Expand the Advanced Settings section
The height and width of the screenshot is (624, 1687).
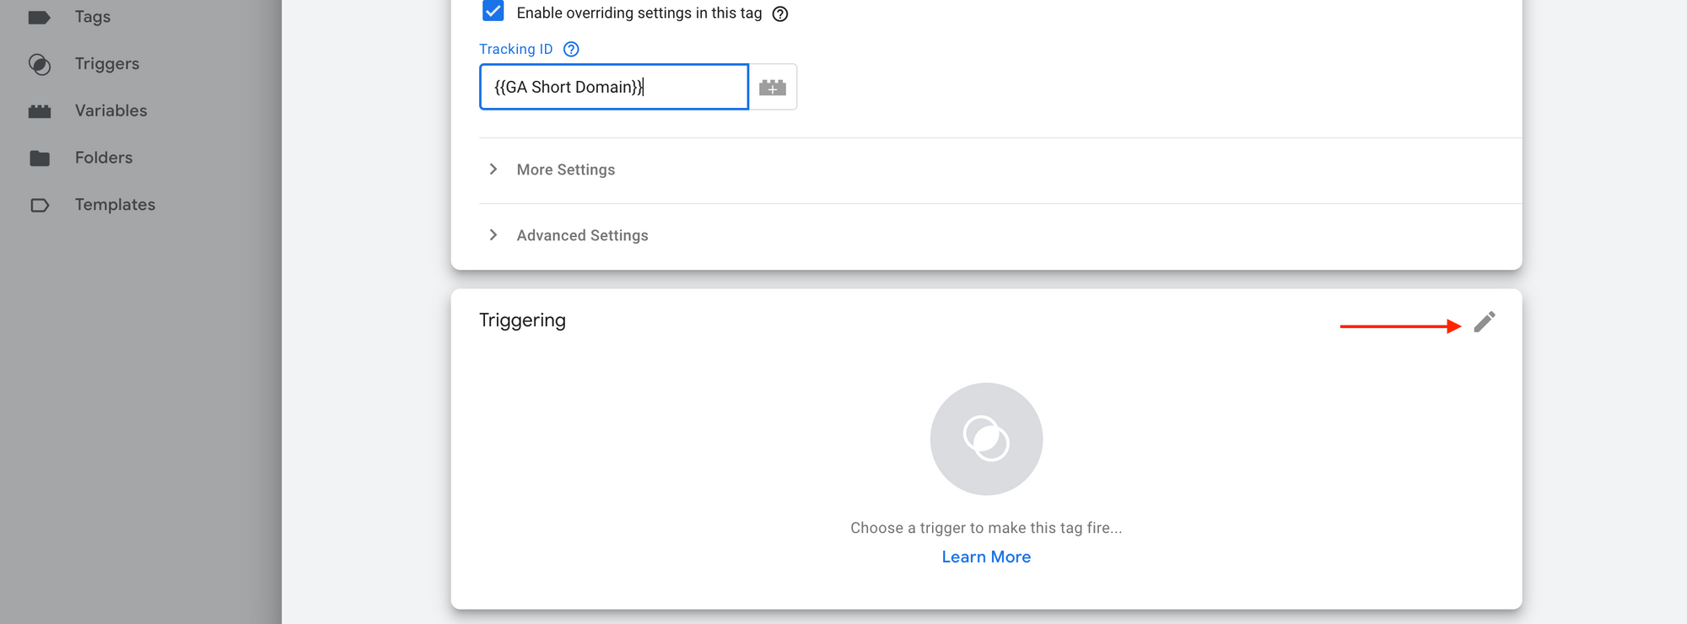pos(582,235)
